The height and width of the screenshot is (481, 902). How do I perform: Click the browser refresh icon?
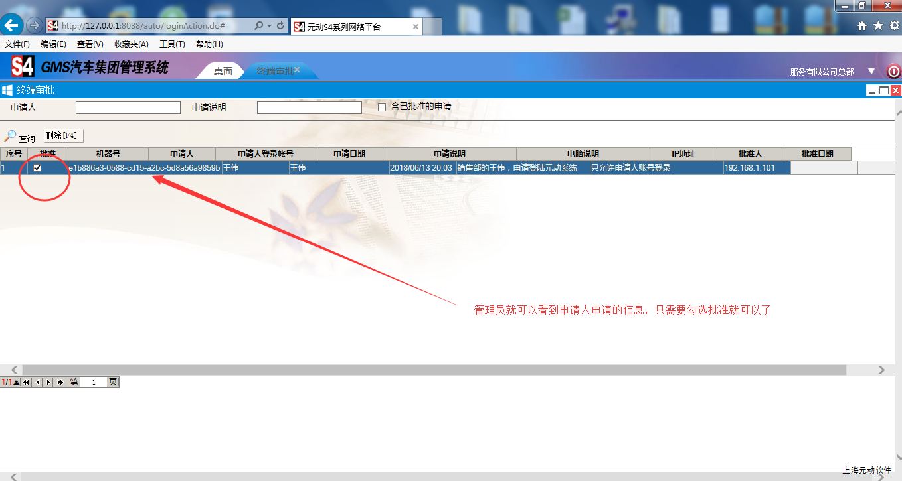click(280, 26)
